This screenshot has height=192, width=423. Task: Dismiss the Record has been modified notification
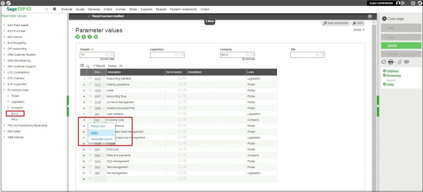tap(370, 16)
